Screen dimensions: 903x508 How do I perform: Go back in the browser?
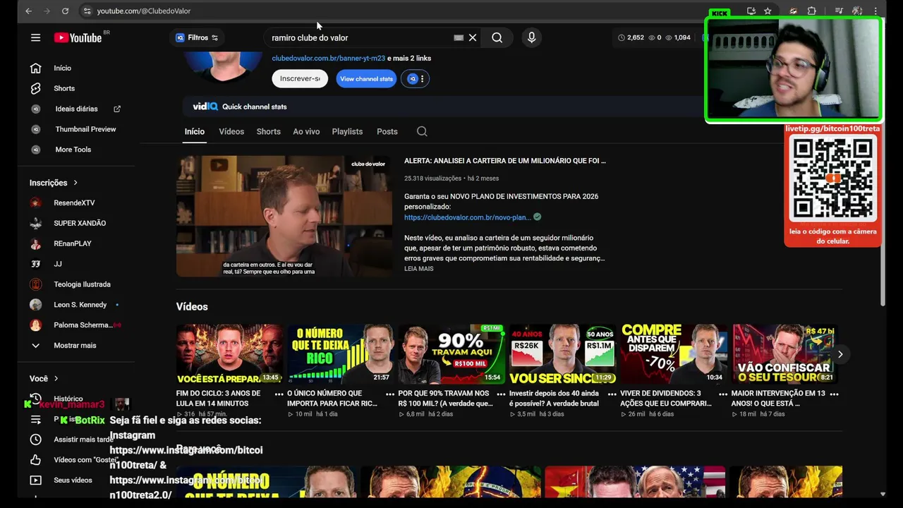point(28,11)
